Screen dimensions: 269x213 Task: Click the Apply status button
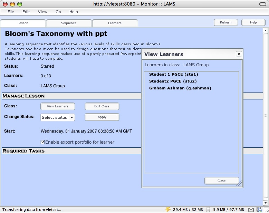[102, 117]
